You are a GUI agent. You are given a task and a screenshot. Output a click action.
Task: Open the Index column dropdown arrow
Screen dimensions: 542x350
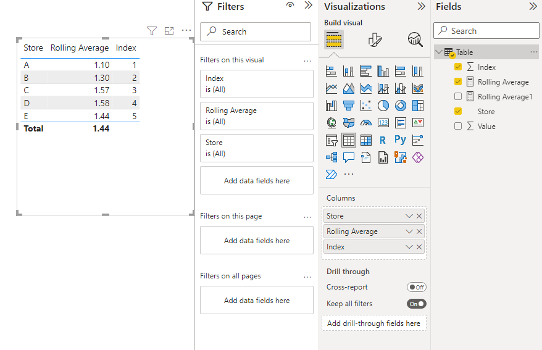point(409,247)
